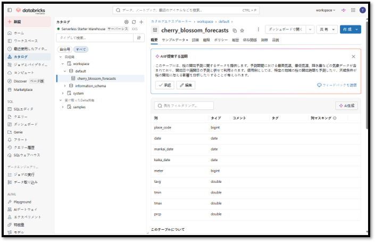Viewport: 375px width, 242px height.
Task: Open the table's kebab menu
Action: click(x=259, y=30)
